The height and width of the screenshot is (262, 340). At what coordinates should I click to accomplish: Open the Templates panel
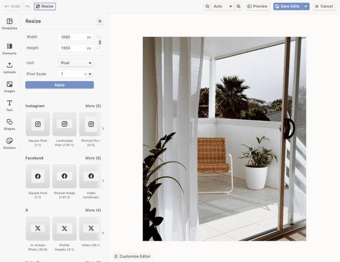coord(9,24)
